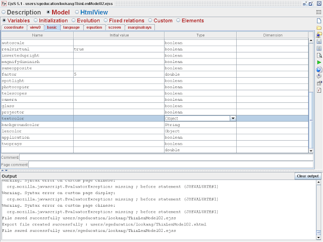Click the variables table scrollbar down arrow
Image resolution: width=323 pixels, height=242 pixels.
point(311,151)
